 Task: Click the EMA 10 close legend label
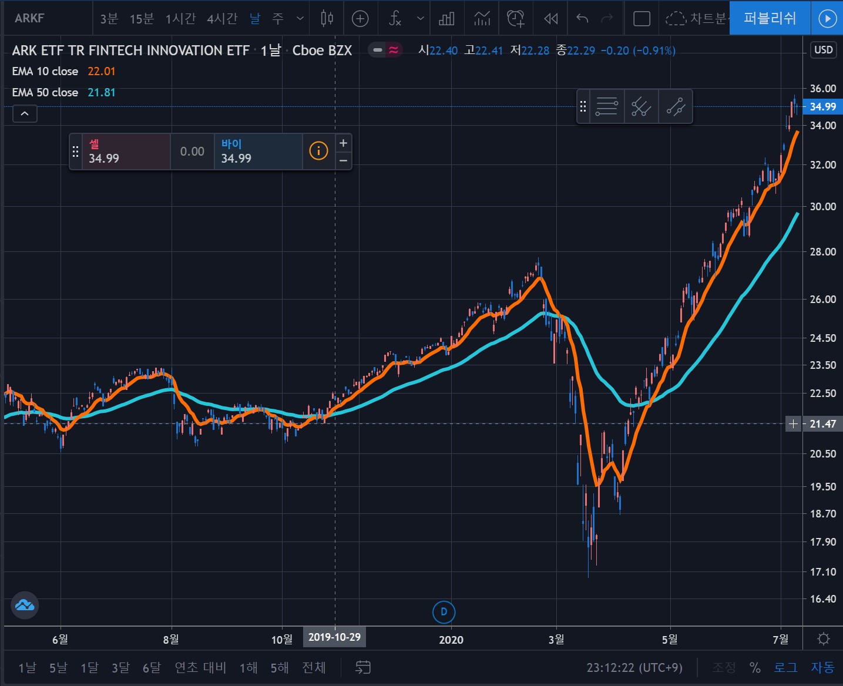[x=45, y=71]
